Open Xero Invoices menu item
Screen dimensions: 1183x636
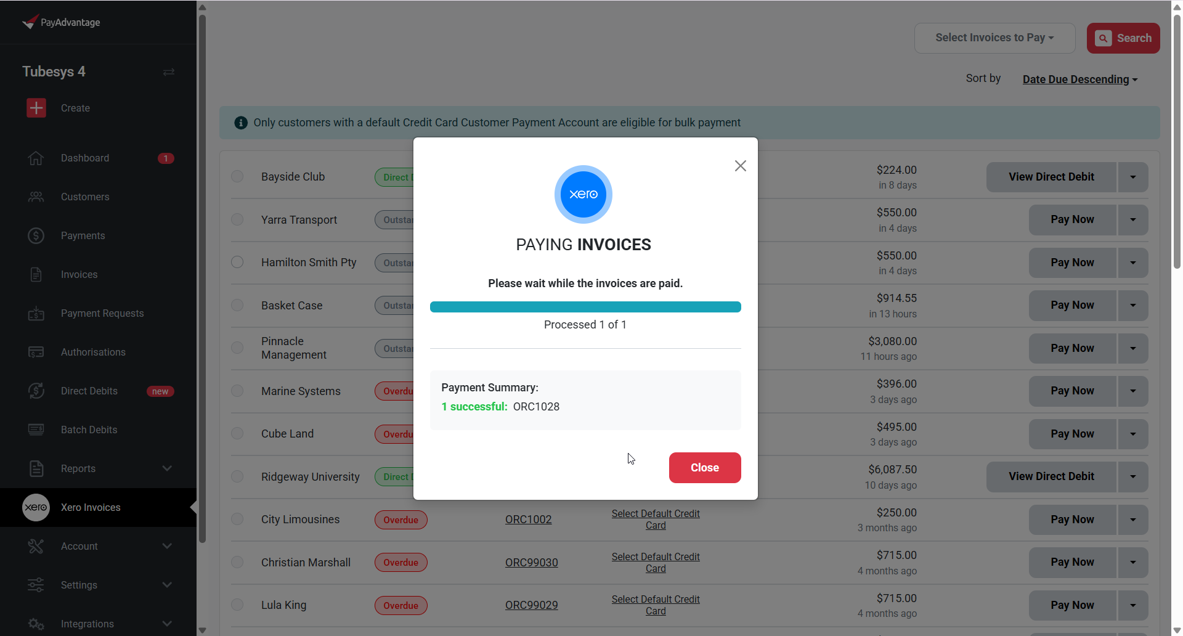pos(99,507)
